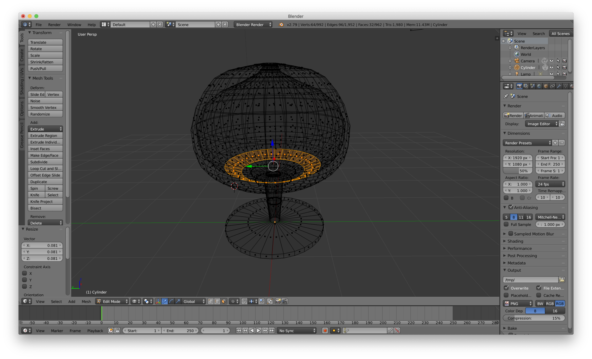Open the Modifiers properties tab (wrench icon)

coord(559,86)
